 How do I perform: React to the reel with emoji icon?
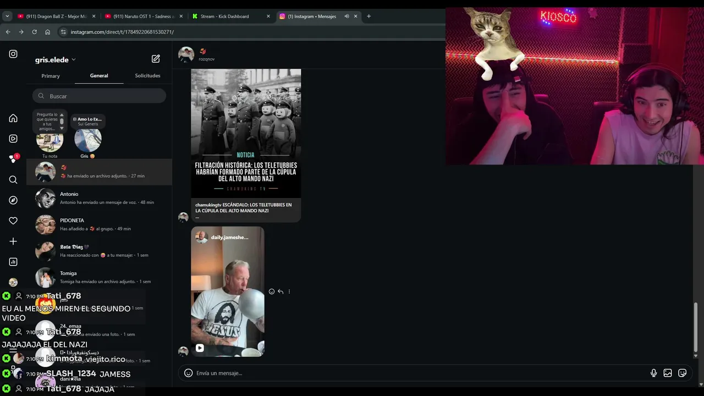tap(272, 291)
